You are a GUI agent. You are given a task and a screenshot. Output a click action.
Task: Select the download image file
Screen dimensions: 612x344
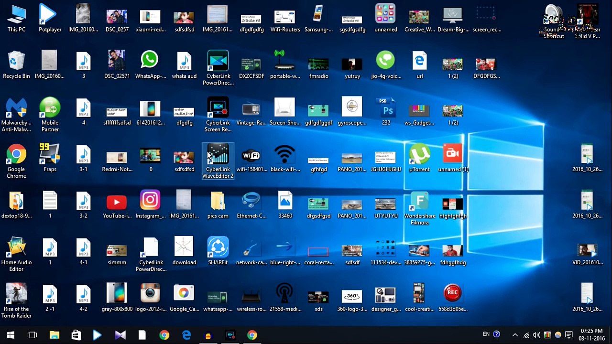click(184, 251)
